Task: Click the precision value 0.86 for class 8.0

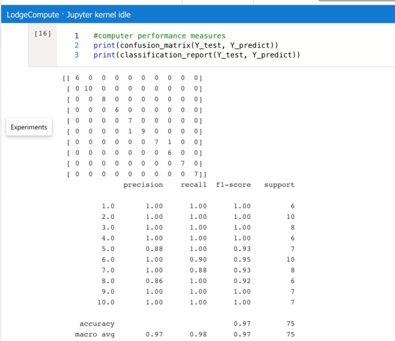Action: coord(154,281)
